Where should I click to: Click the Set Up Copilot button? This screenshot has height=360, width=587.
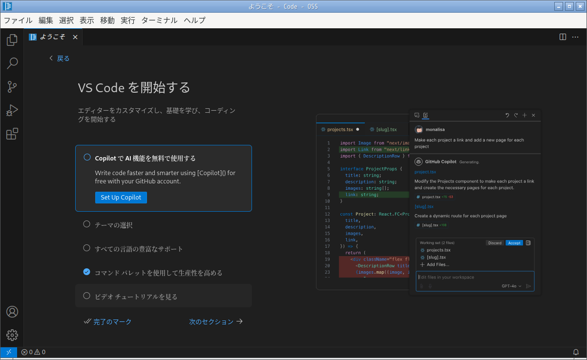click(x=121, y=198)
